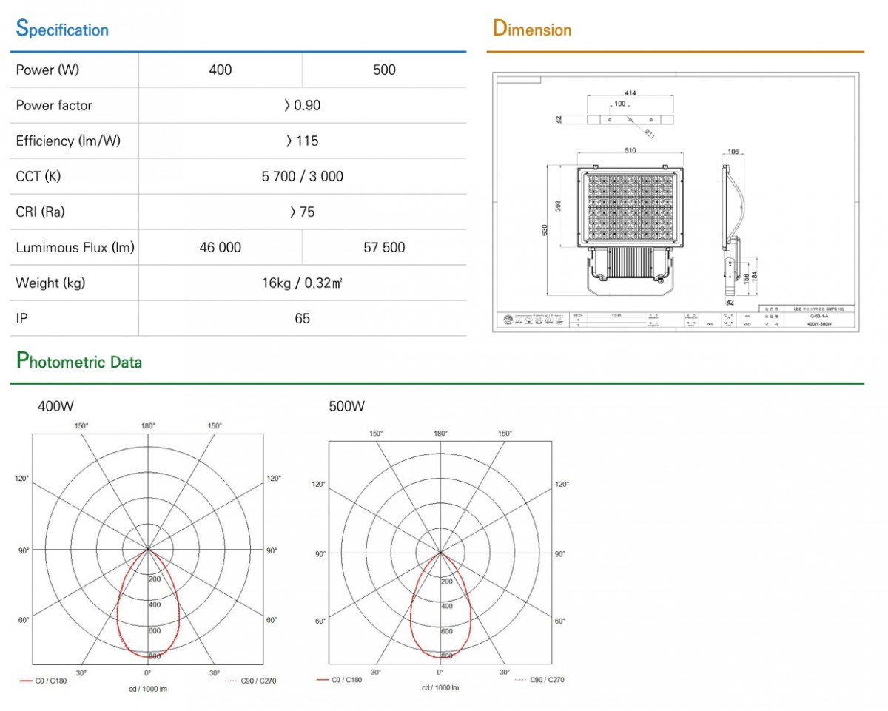Click the 184 dimension in the drawing

(x=755, y=277)
